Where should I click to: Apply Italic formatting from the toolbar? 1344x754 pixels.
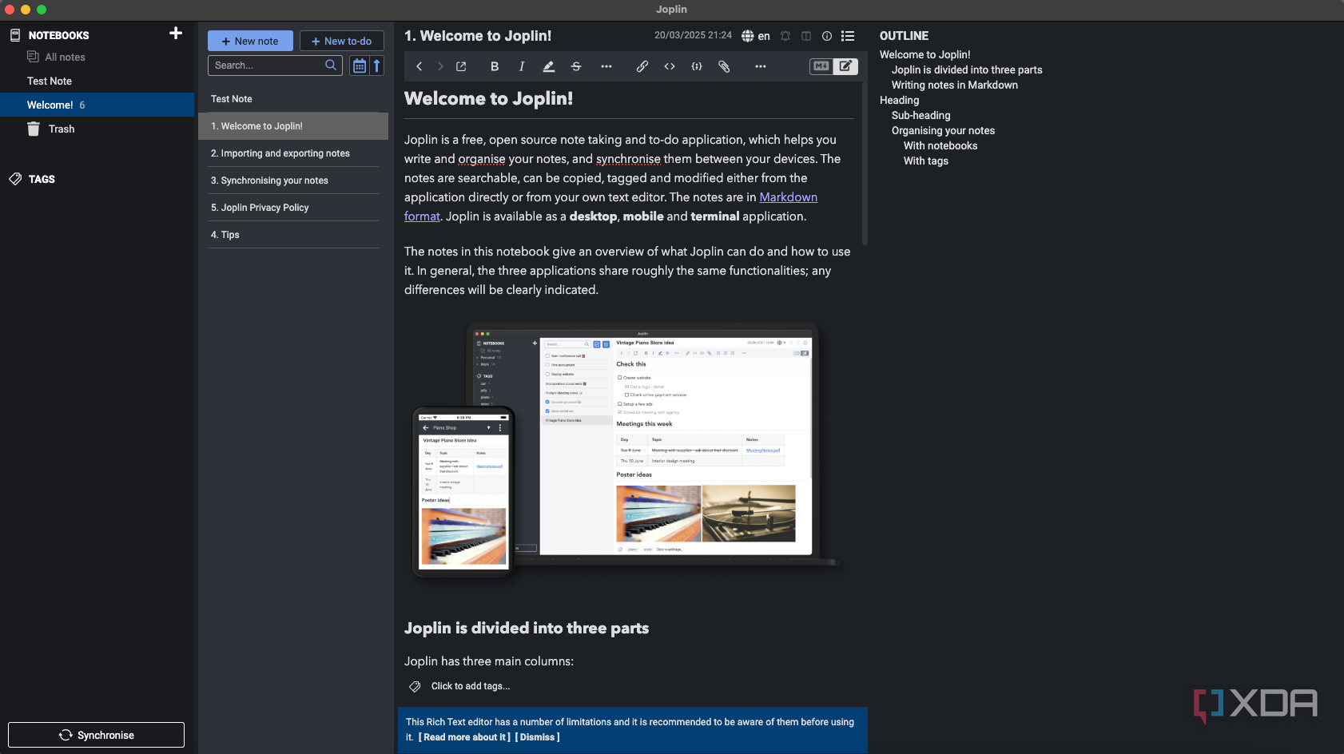[522, 66]
